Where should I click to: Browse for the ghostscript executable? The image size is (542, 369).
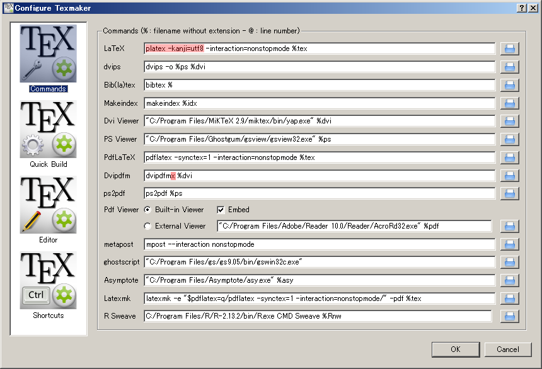(x=509, y=262)
